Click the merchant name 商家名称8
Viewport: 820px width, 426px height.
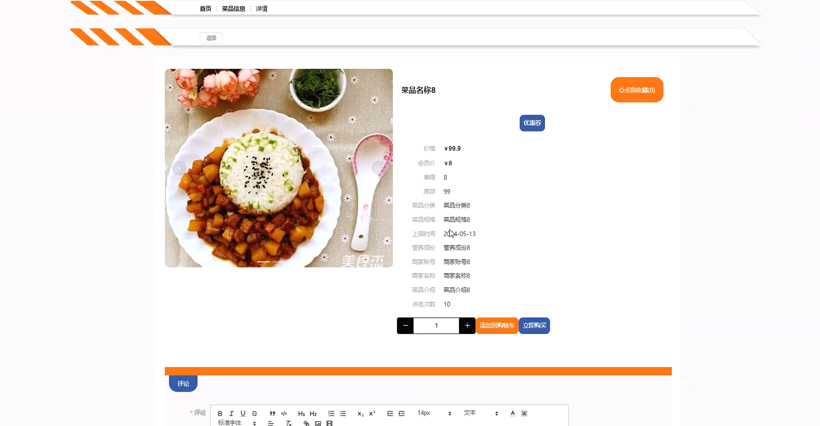pyautogui.click(x=457, y=276)
